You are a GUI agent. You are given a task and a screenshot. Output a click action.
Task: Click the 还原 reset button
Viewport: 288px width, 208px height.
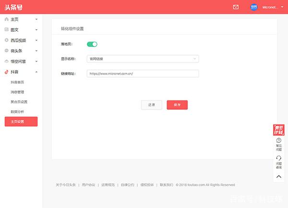point(152,105)
